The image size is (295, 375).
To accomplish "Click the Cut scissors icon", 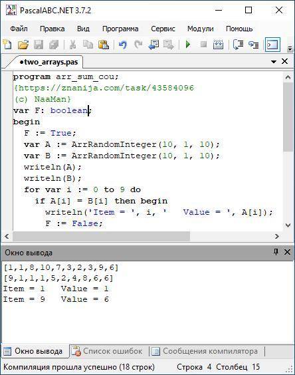I will click(x=72, y=45).
